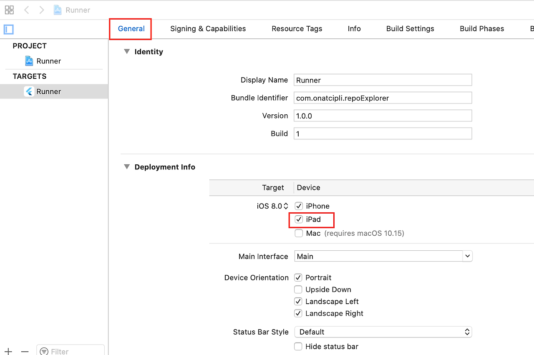Screen dimensions: 534x355
Task: Enable the Upside Down orientation
Action: pyautogui.click(x=298, y=290)
